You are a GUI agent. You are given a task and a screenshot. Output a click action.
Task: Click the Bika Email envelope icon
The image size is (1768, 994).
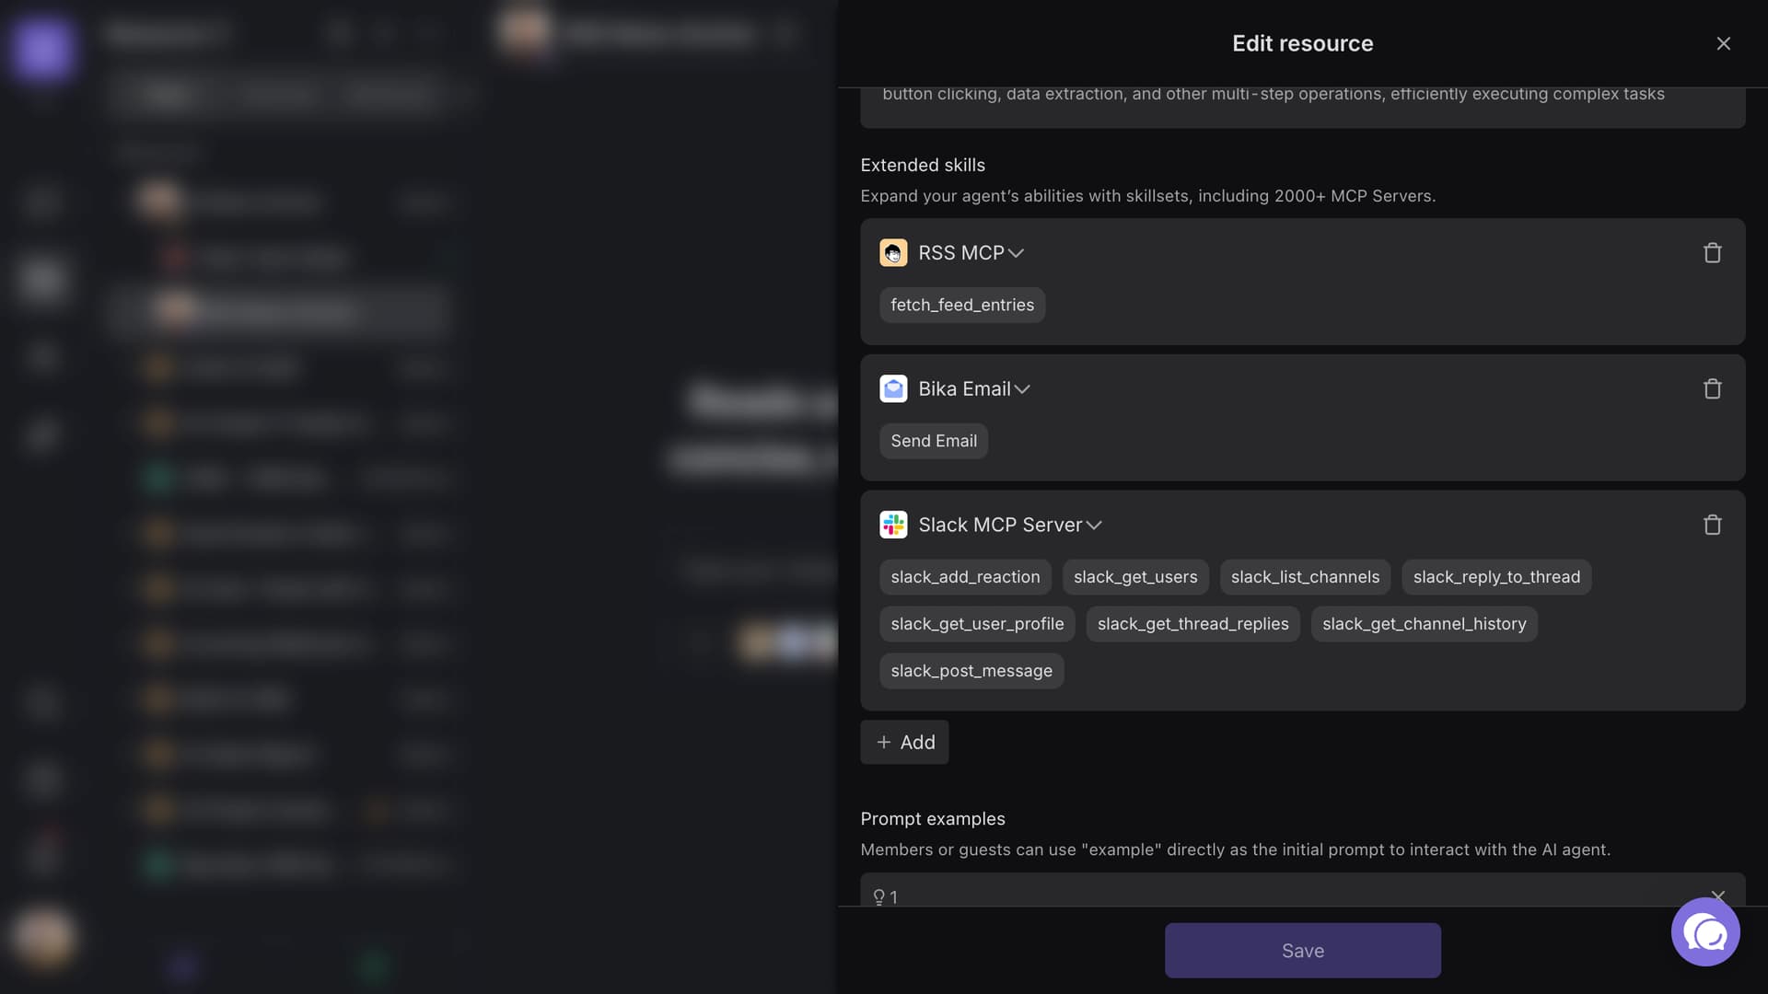click(x=893, y=389)
